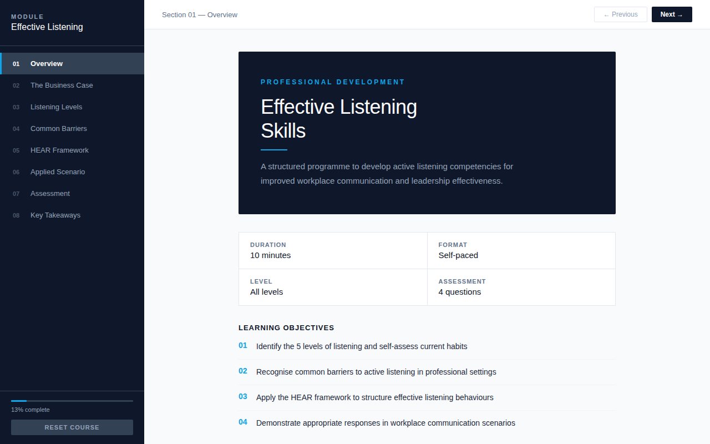Viewport: 710px width, 444px height.
Task: Click the 'PROFESSIONAL DEVELOPMENT' label
Action: tap(333, 82)
